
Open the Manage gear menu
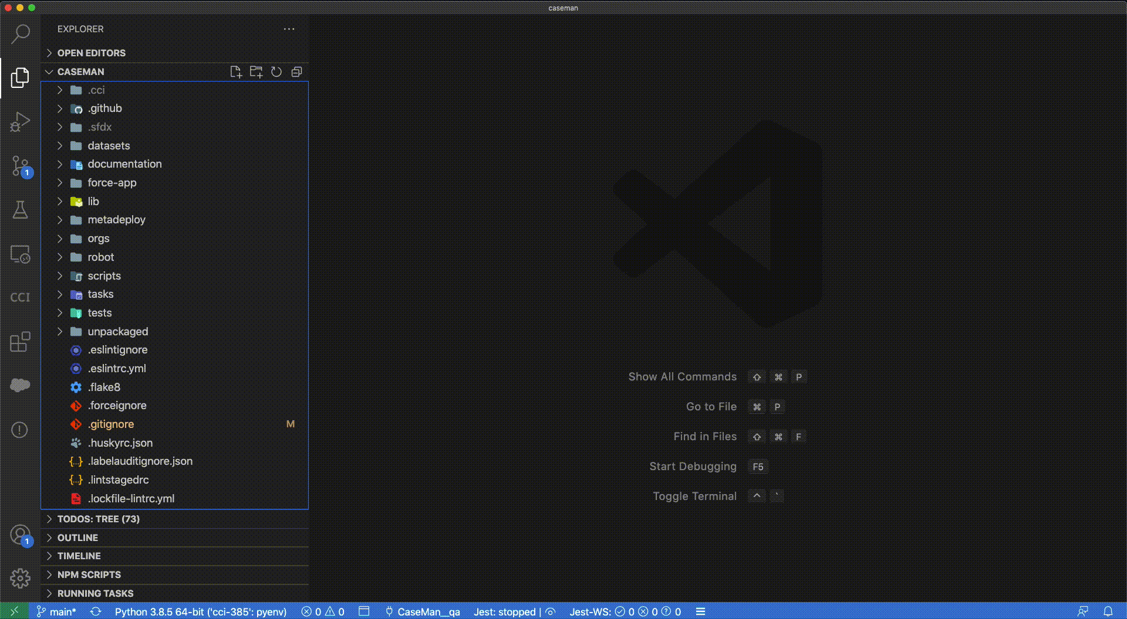pyautogui.click(x=20, y=579)
